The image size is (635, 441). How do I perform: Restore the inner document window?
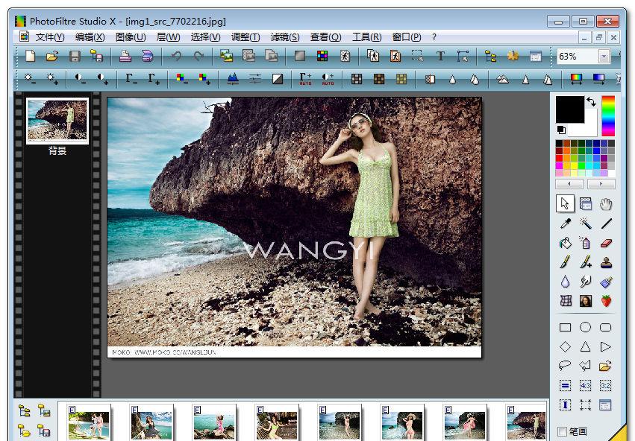coord(598,38)
